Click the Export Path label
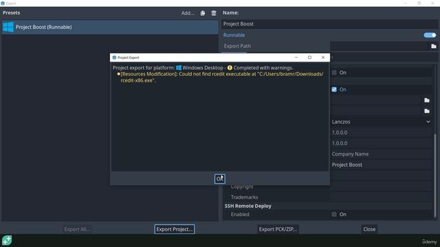 [x=237, y=46]
